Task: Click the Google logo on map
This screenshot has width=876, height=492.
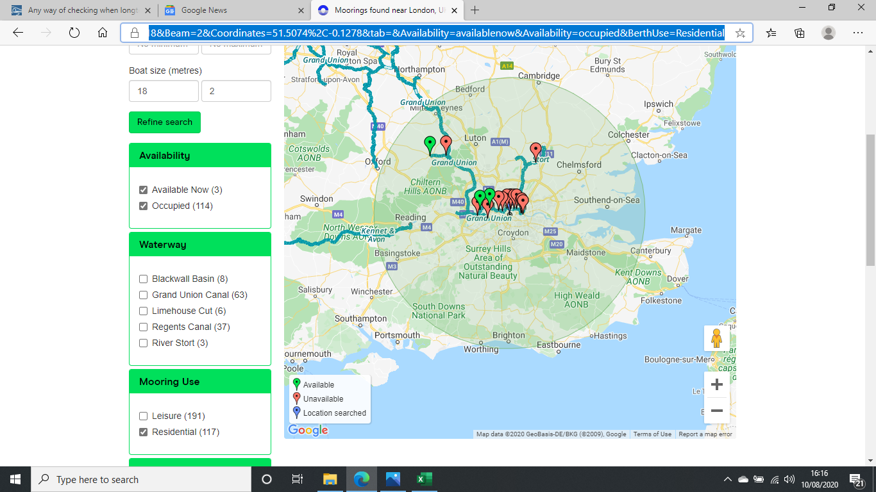Action: click(308, 430)
